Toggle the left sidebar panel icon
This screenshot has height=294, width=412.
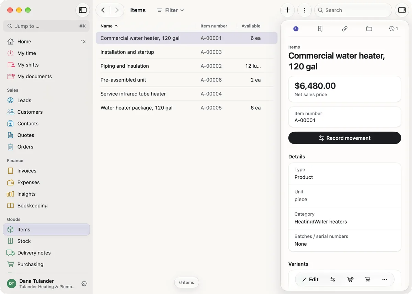(x=83, y=10)
